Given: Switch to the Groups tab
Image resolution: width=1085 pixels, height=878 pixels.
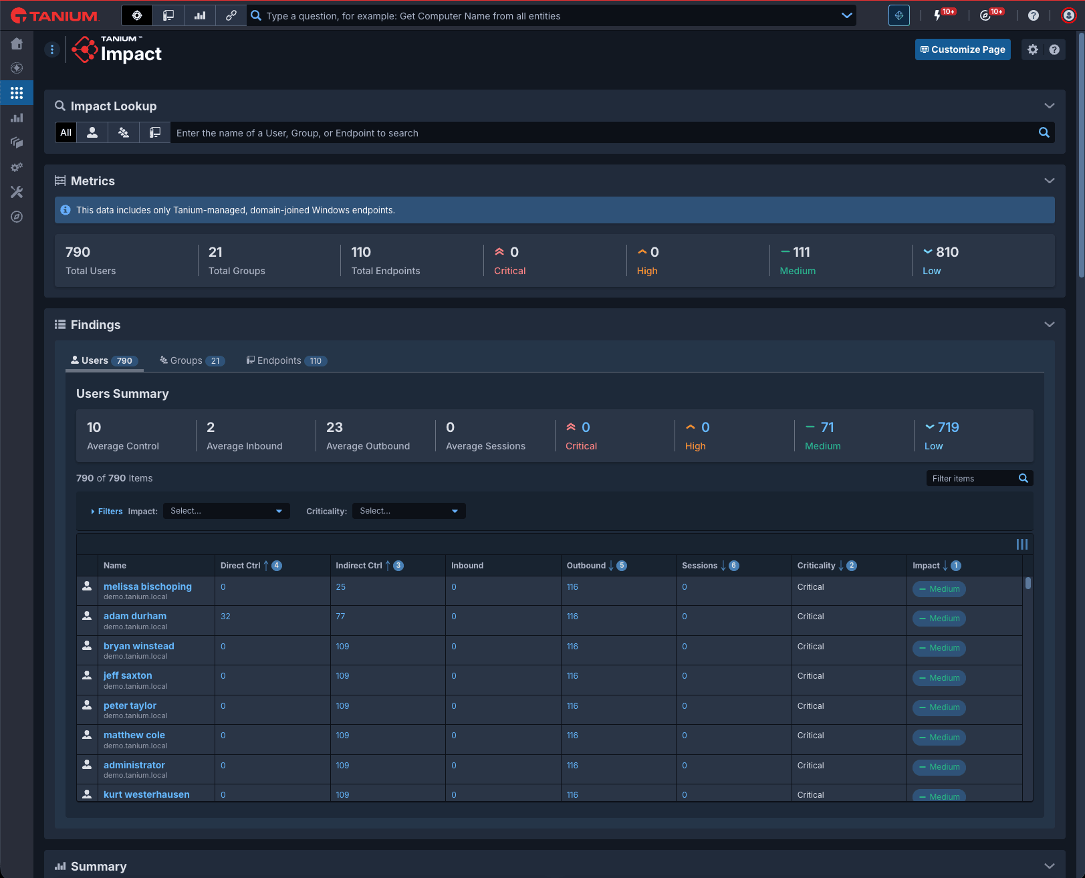Looking at the screenshot, I should tap(192, 360).
